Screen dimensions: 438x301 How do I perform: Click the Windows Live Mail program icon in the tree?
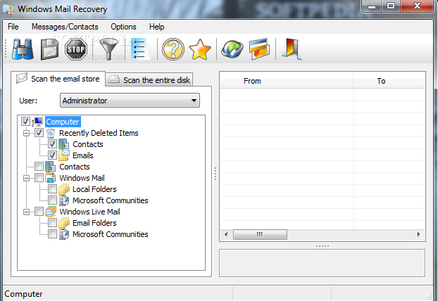pyautogui.click(x=51, y=212)
